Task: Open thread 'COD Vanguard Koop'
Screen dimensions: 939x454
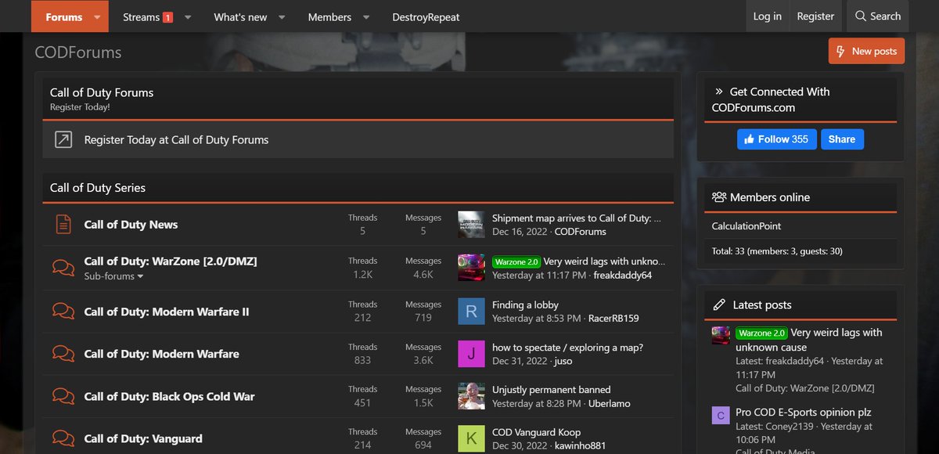Action: coord(536,432)
